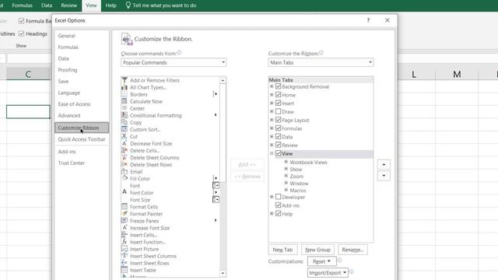Click the Freeze Panes icon

pos(124,221)
